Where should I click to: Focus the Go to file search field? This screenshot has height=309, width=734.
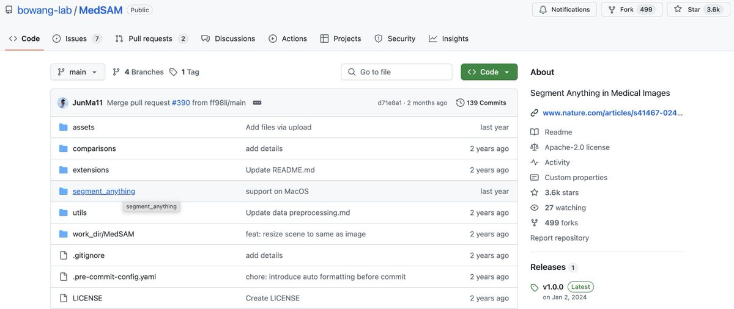coord(397,72)
